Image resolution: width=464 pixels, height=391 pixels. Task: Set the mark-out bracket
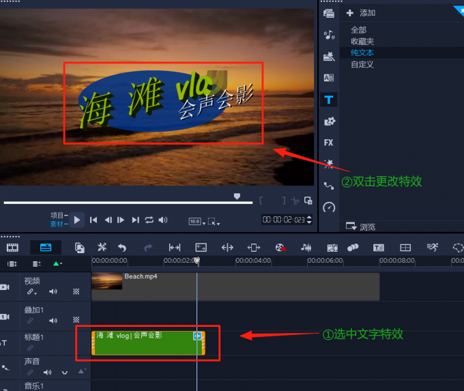(x=284, y=201)
